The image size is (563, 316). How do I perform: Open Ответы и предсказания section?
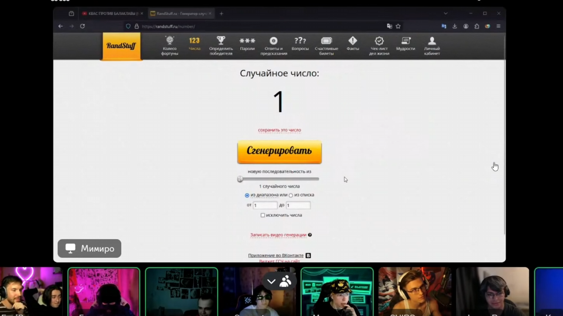(x=273, y=46)
